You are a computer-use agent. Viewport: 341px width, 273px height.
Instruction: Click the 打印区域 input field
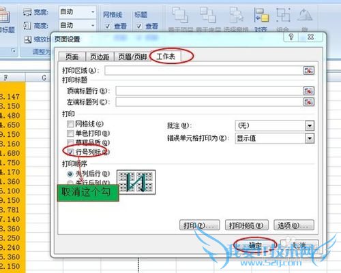click(203, 71)
